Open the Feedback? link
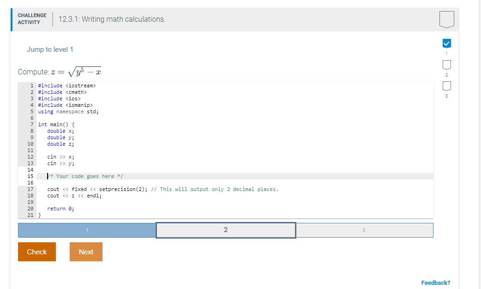481x289 pixels. [435, 282]
